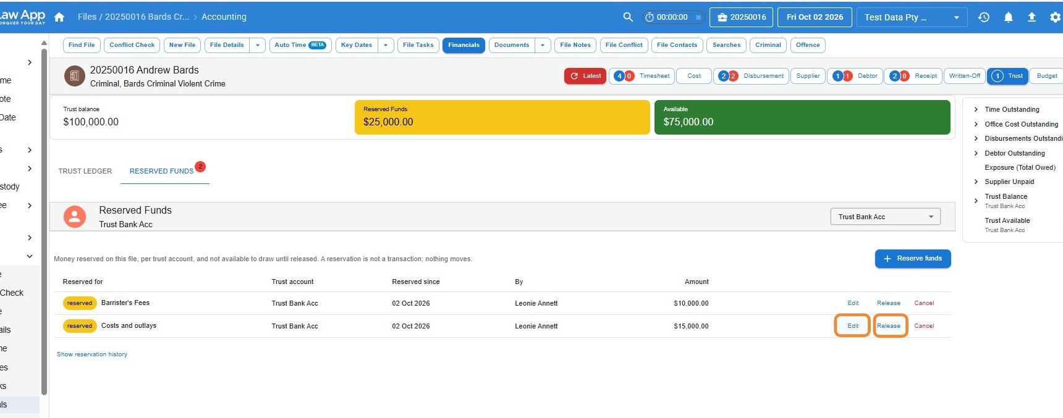
Task: Expand the Documents dropdown arrow
Action: (x=543, y=45)
